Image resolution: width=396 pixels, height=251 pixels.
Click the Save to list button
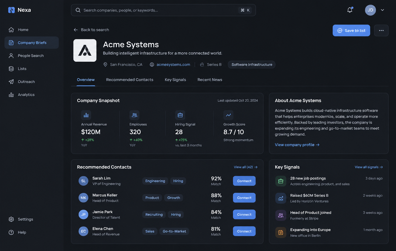point(351,31)
